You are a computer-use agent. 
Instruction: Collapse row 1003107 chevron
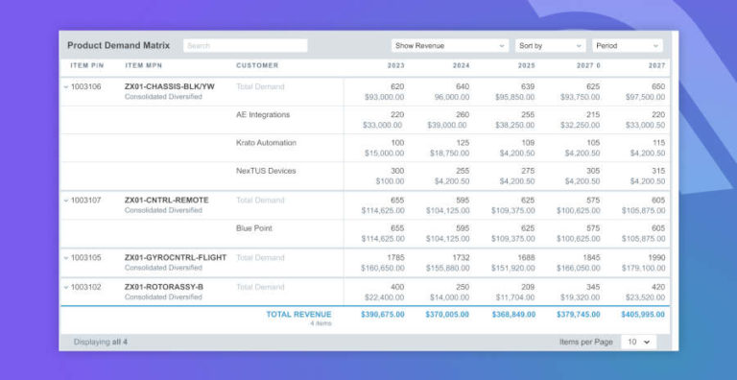(66, 201)
